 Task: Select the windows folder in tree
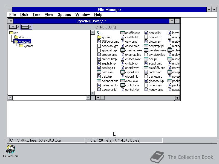click(22, 42)
